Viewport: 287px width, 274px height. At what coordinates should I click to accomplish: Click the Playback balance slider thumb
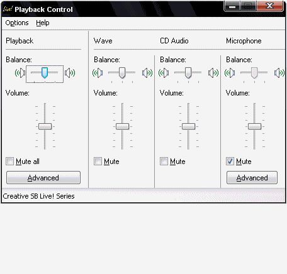(45, 73)
